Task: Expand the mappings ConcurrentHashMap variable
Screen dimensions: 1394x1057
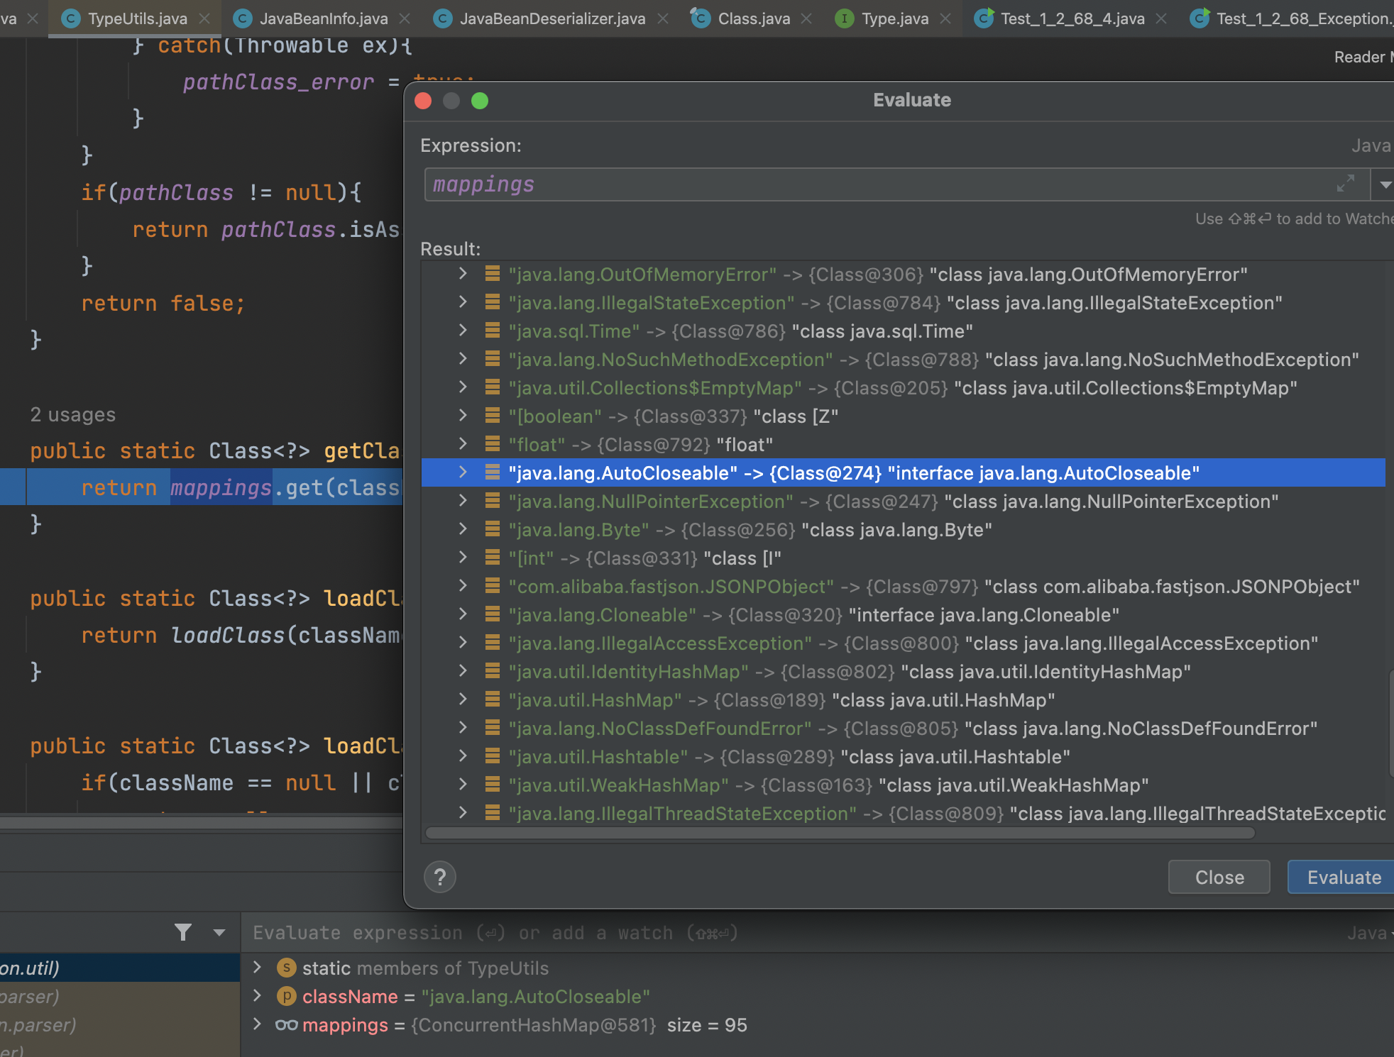Action: 258,1024
